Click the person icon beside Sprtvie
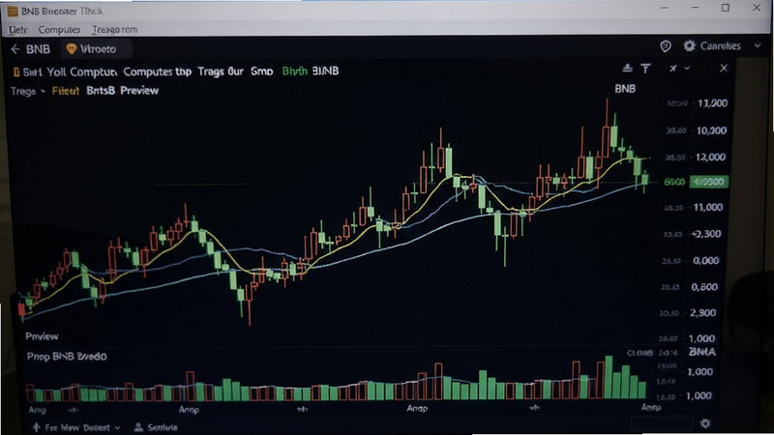 [138, 427]
